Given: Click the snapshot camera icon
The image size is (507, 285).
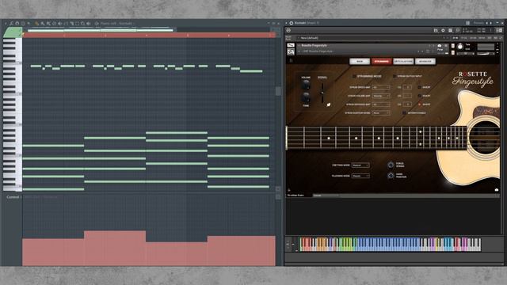Looking at the screenshot, I should 440,46.
